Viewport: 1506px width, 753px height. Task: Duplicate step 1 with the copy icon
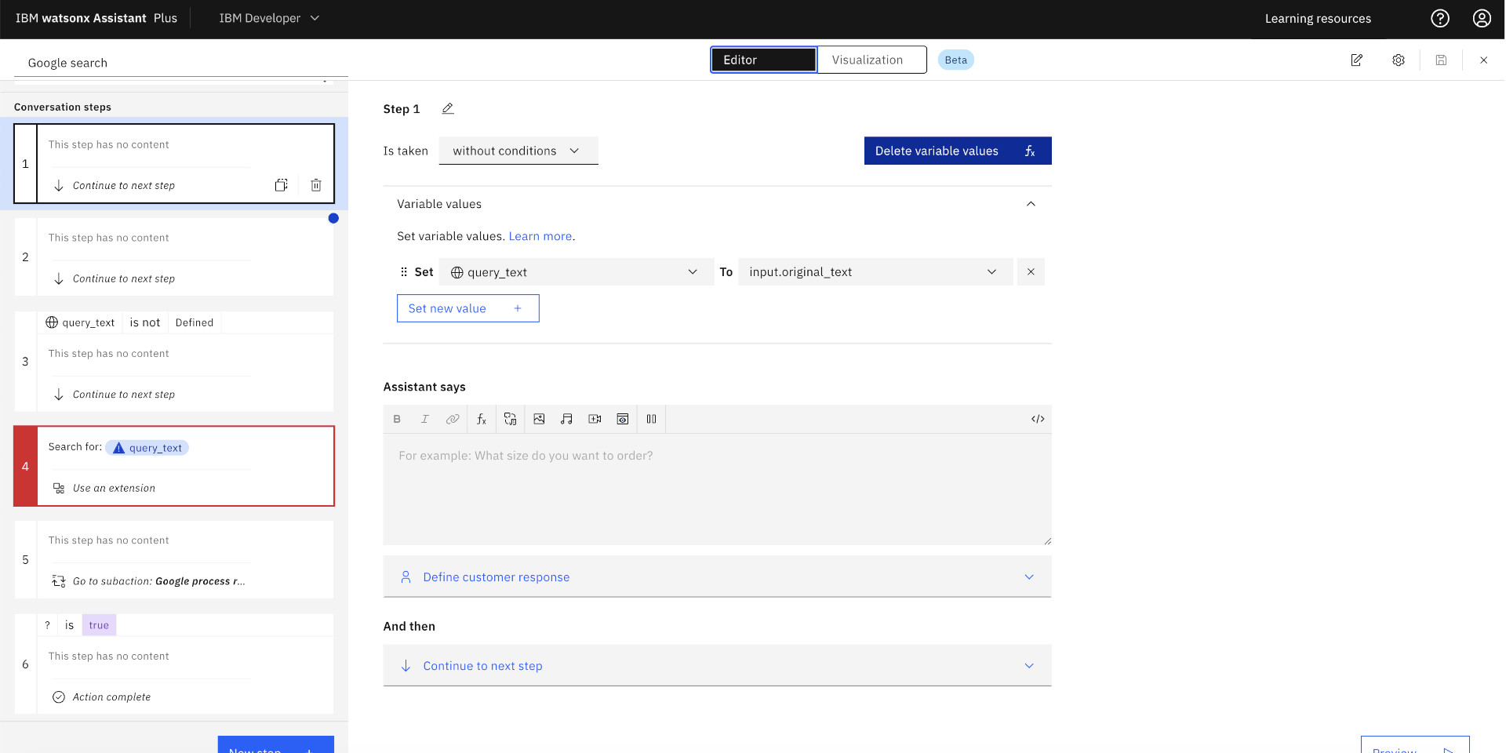[x=282, y=185]
